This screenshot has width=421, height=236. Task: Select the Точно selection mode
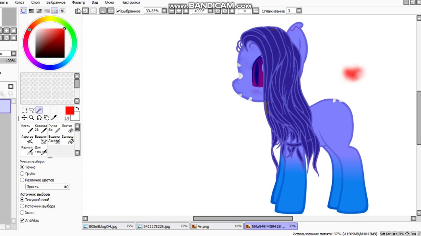(22, 167)
